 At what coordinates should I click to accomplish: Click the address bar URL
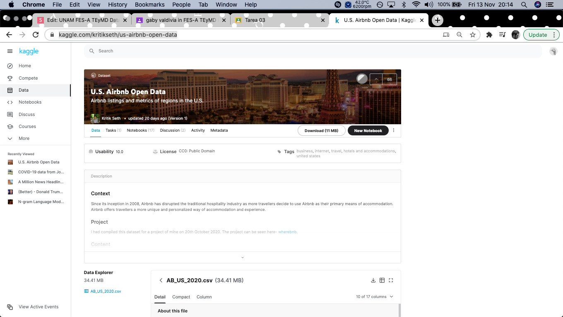click(118, 35)
